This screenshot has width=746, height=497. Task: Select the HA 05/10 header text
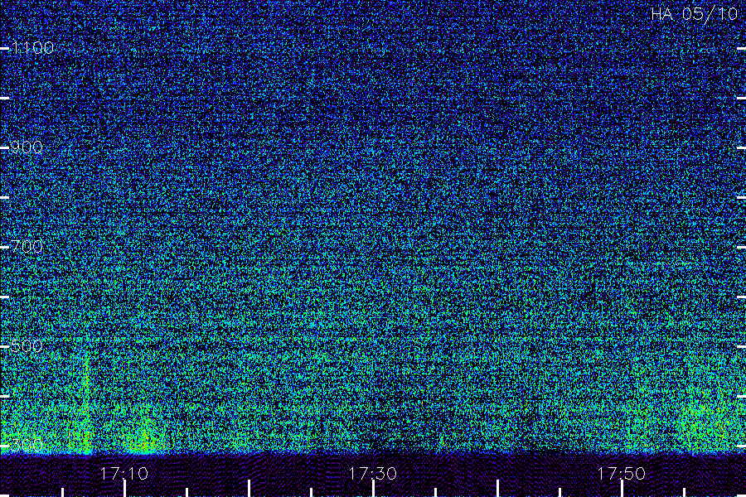pyautogui.click(x=694, y=14)
